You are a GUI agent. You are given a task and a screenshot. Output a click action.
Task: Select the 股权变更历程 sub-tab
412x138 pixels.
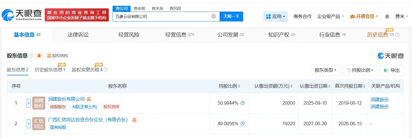(87, 70)
